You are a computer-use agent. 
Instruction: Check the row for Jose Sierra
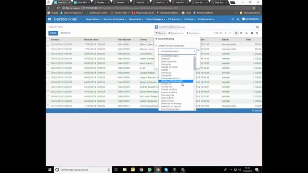(48, 54)
